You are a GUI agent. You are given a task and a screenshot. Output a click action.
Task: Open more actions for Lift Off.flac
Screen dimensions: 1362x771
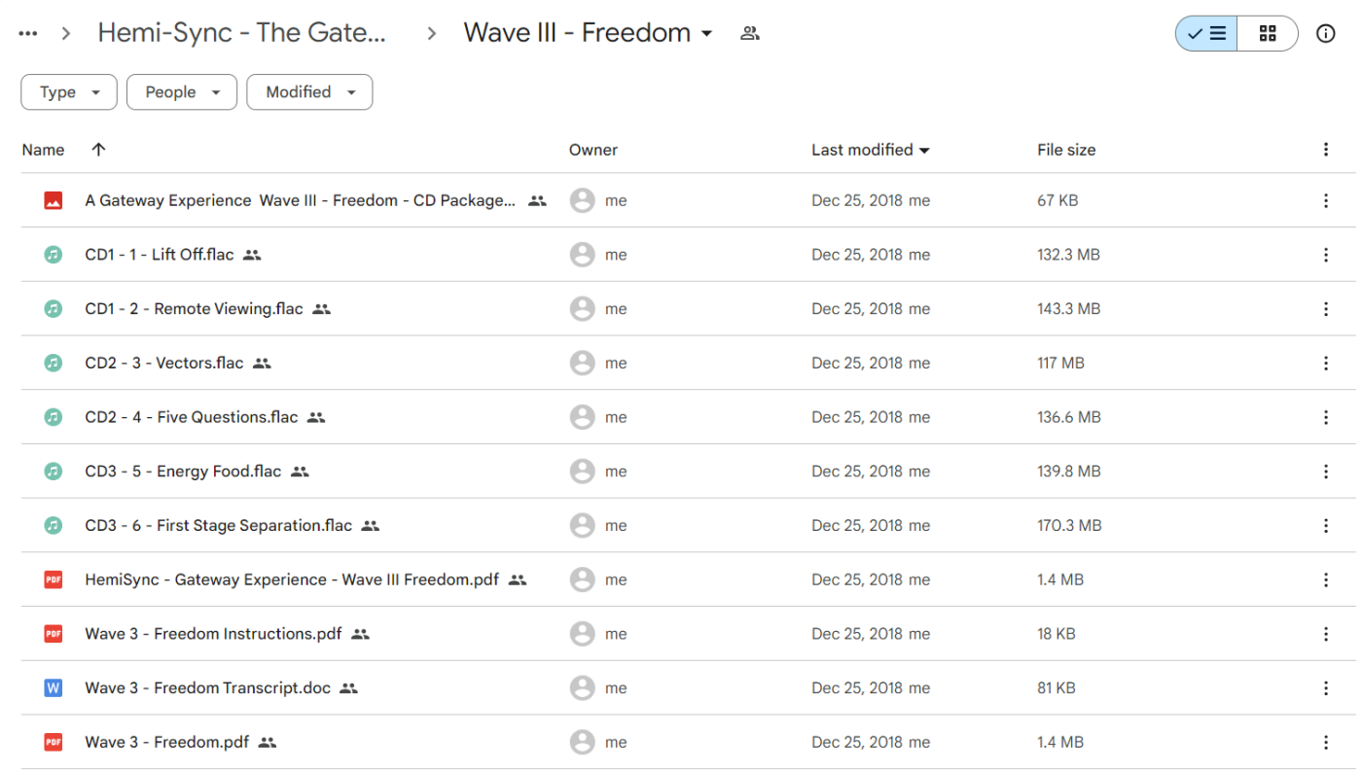click(1325, 255)
